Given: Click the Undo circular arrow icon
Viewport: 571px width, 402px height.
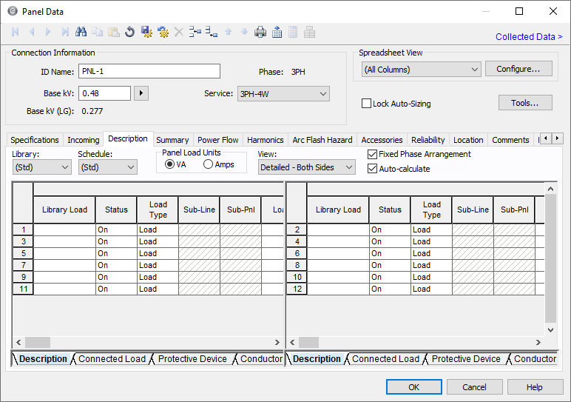Looking at the screenshot, I should point(129,32).
